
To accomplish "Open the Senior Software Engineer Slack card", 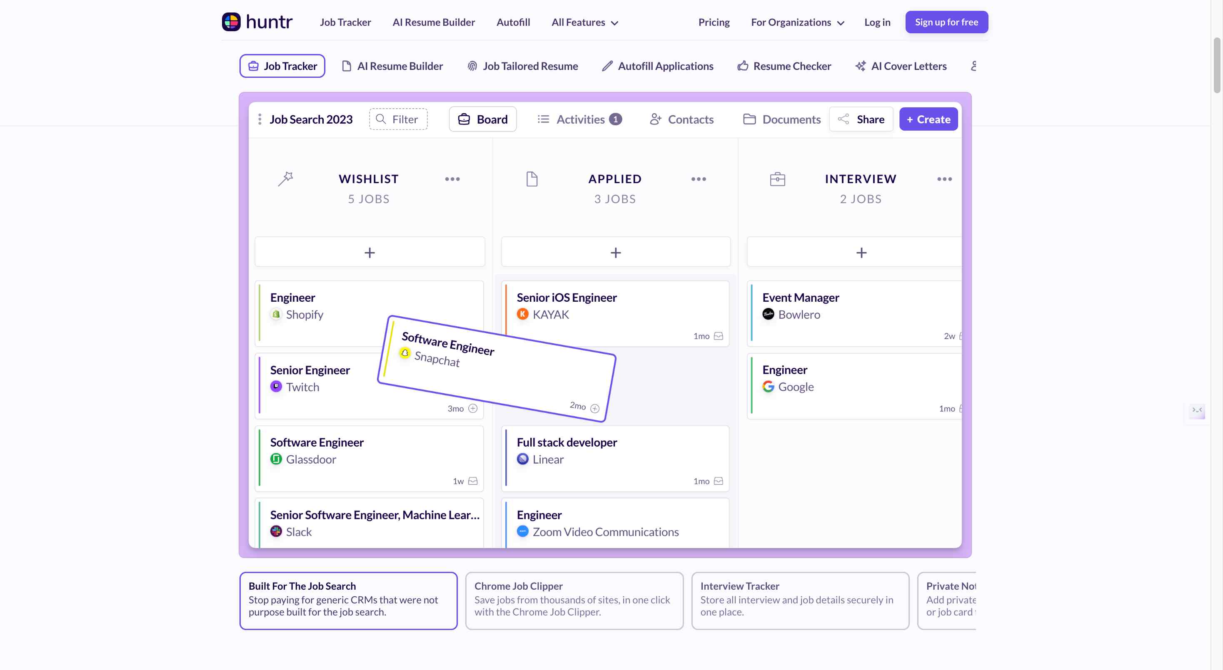I will click(369, 523).
